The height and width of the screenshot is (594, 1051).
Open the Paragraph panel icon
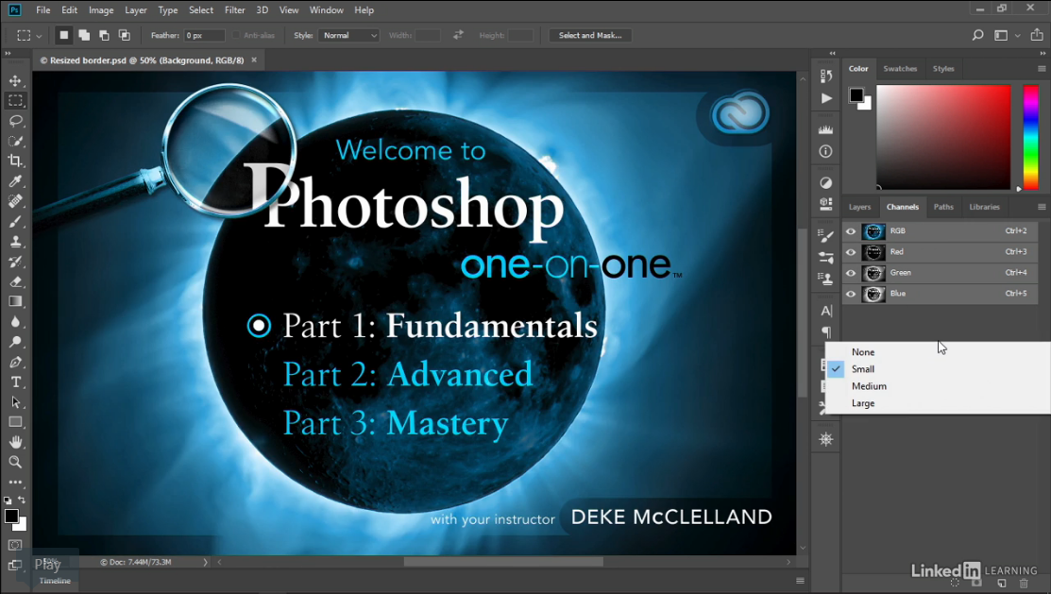coord(825,331)
